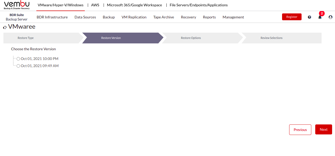Switch to the VMware/Hyper-V/Windows tab
The image size is (335, 156).
(61, 5)
